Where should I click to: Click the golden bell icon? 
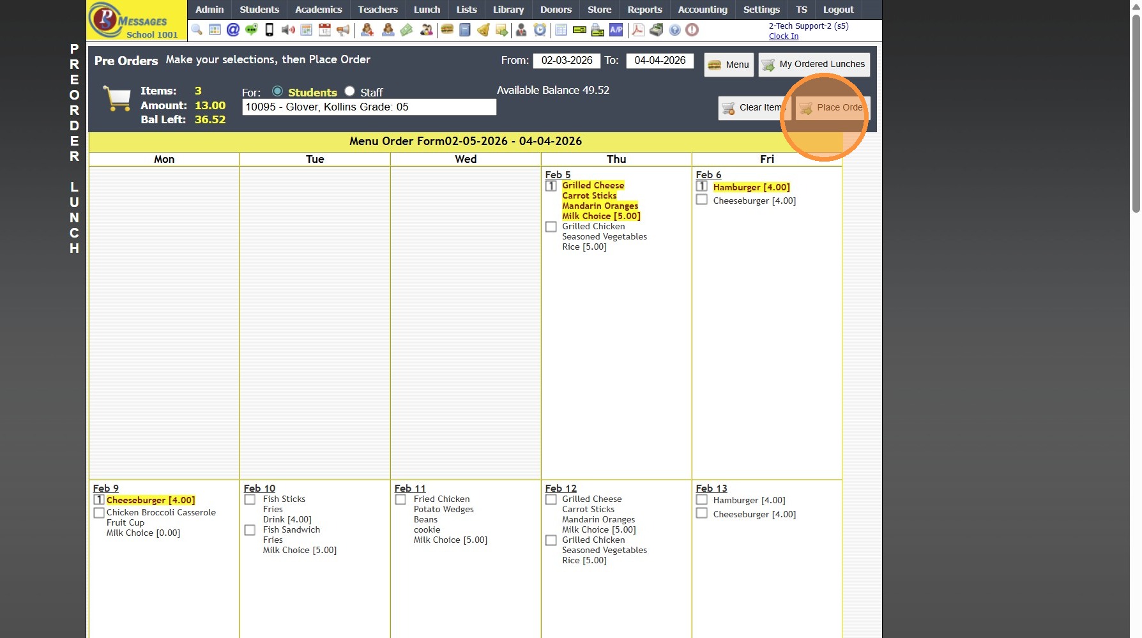(483, 30)
